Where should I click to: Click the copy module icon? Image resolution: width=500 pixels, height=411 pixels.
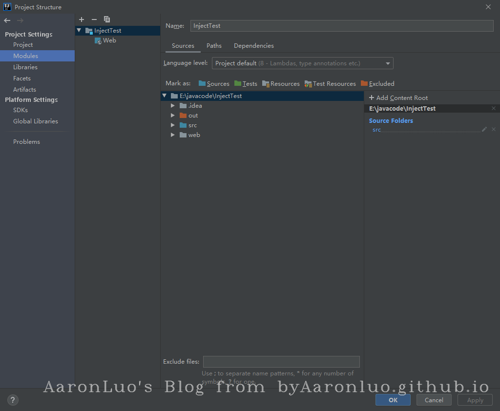point(106,20)
